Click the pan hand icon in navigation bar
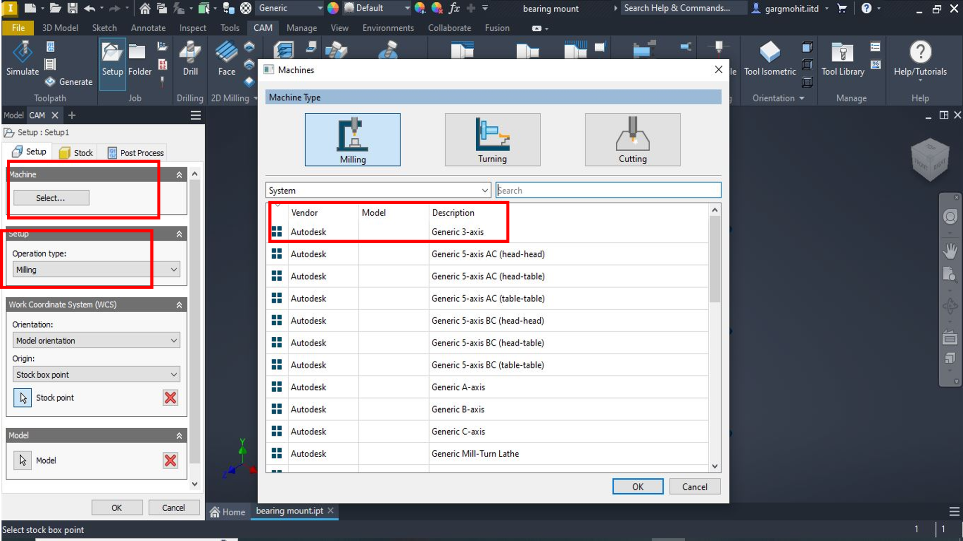963x541 pixels. click(950, 251)
